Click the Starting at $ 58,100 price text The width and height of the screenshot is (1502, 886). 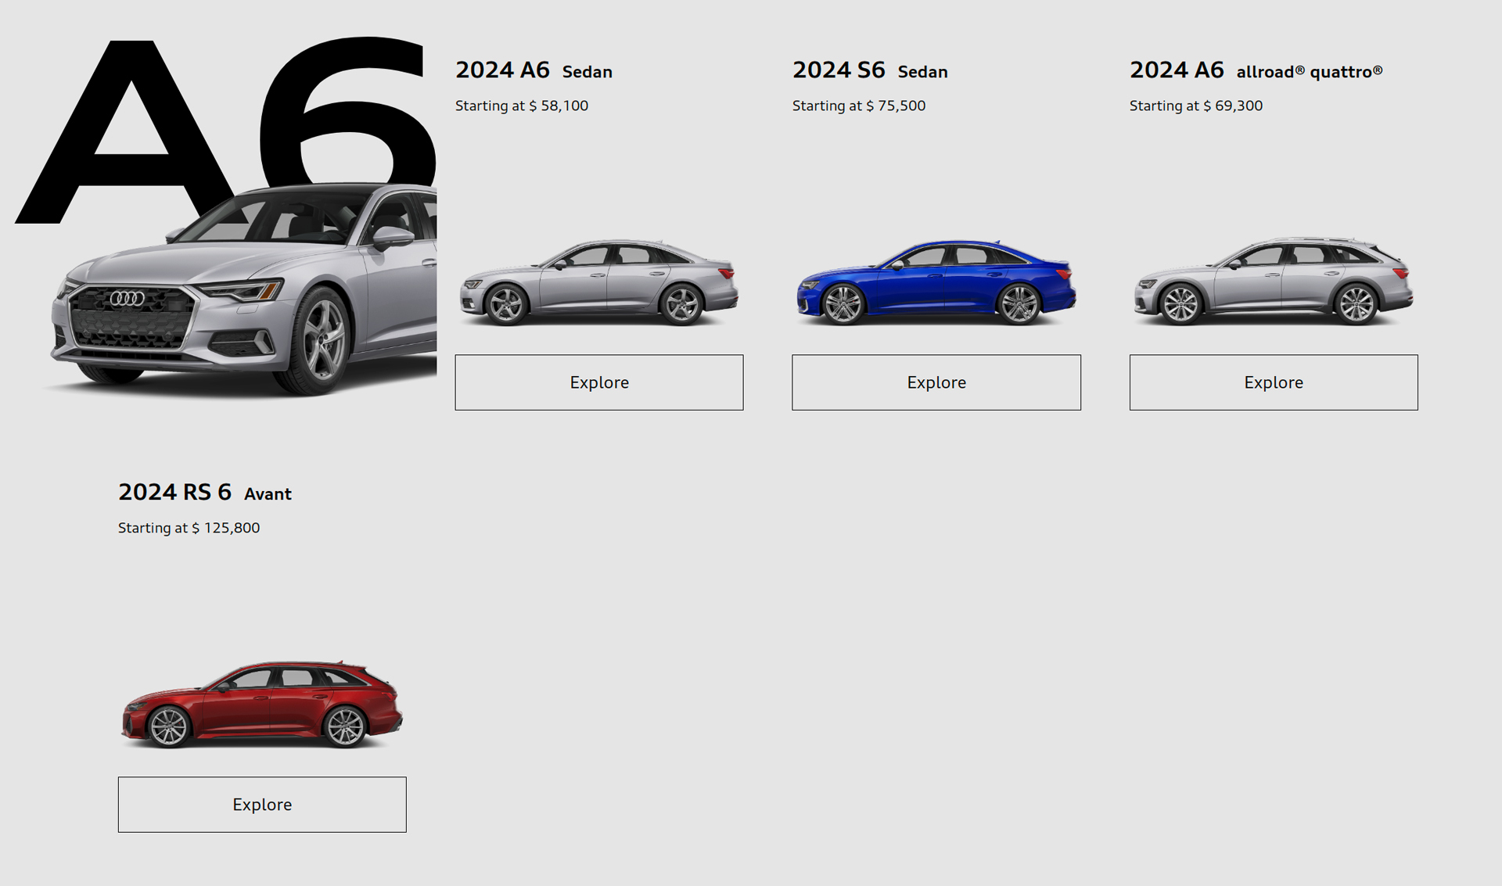[522, 106]
